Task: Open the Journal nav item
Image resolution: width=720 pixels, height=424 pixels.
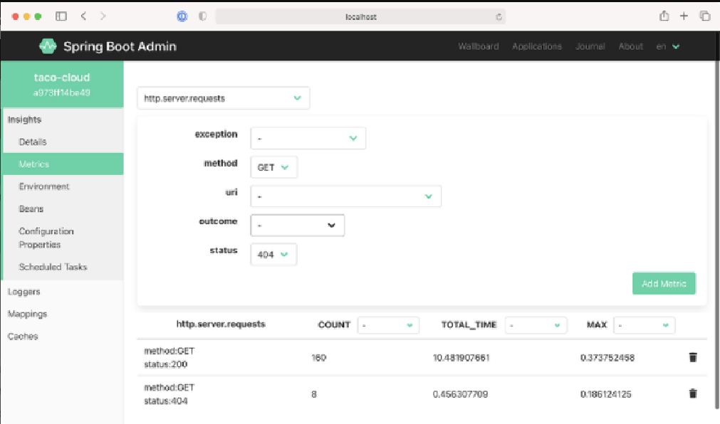Action: (x=590, y=46)
